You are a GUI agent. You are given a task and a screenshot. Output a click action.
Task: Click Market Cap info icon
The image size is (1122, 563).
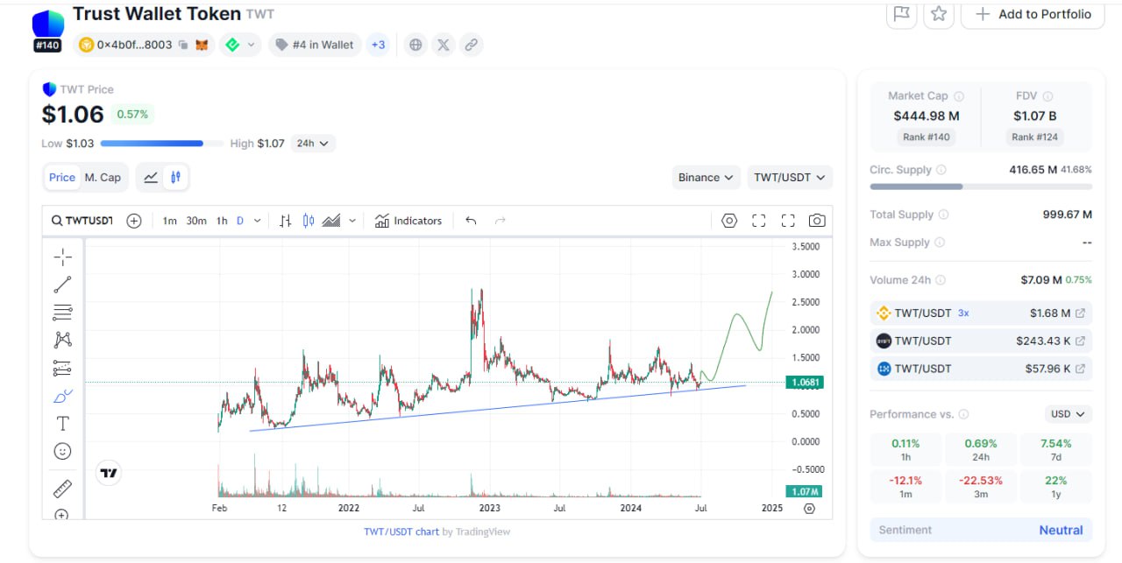(x=958, y=96)
